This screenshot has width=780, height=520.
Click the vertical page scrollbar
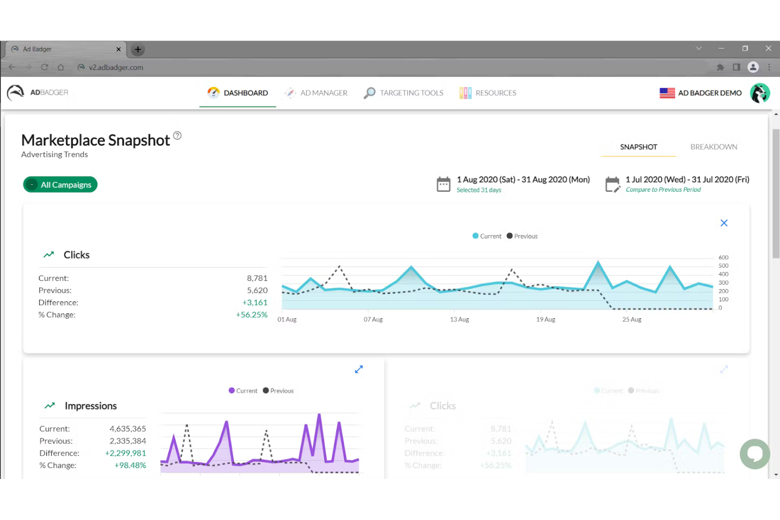[x=776, y=193]
